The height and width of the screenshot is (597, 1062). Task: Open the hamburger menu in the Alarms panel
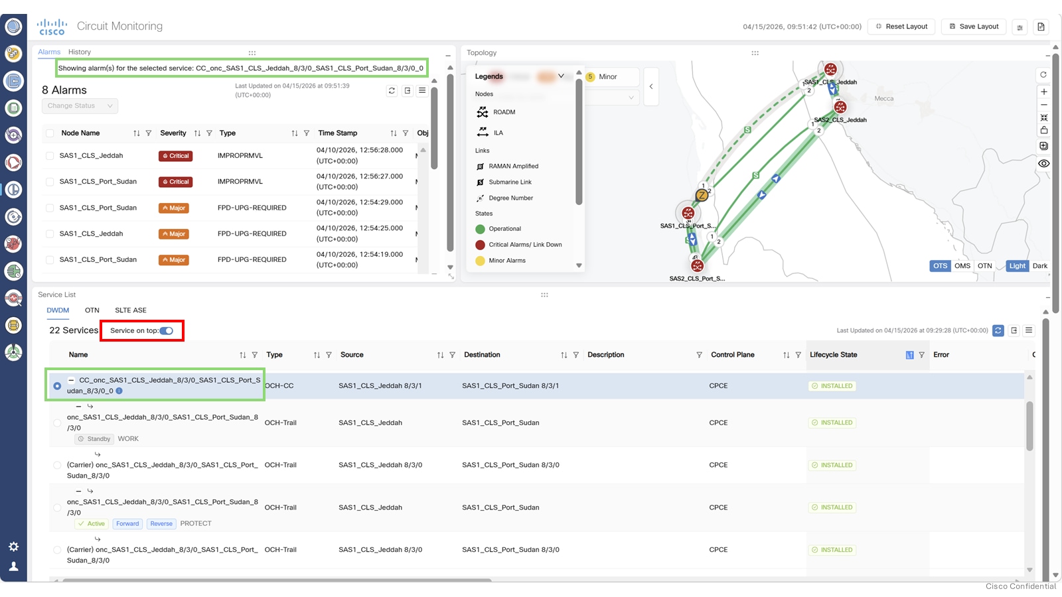tap(422, 91)
